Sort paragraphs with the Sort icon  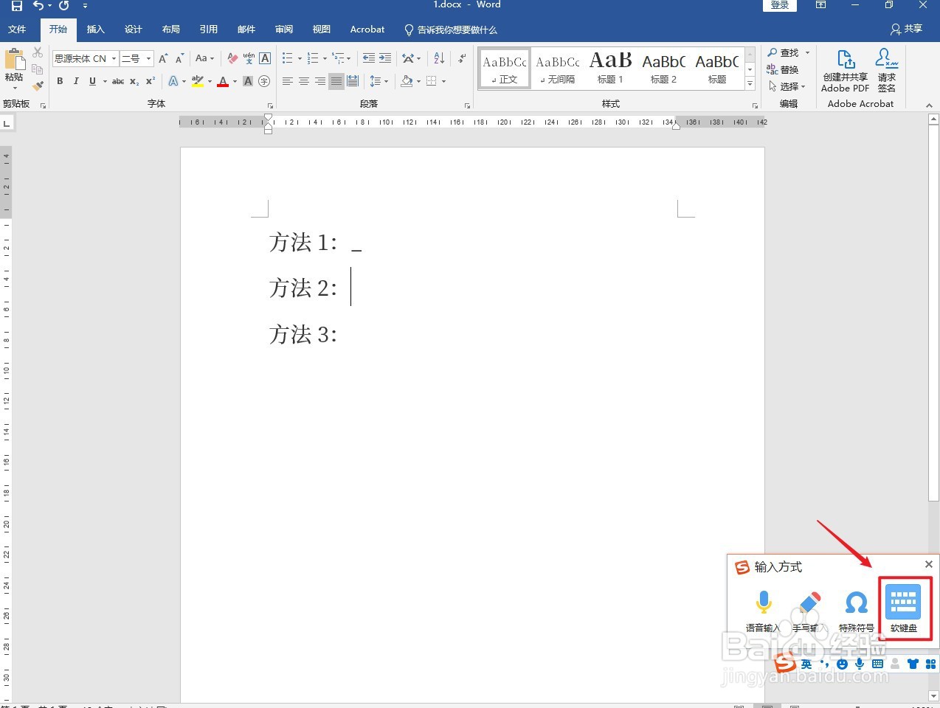click(x=438, y=58)
